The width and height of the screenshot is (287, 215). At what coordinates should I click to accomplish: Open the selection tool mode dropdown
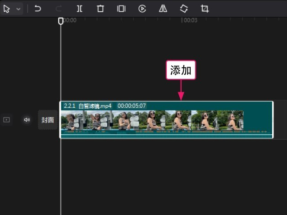pyautogui.click(x=18, y=9)
